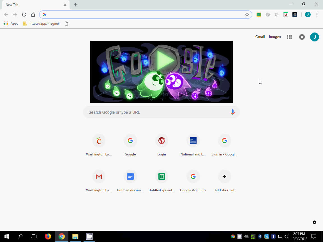Open the Bluetooth tray icon
The image size is (323, 242).
pos(260,236)
